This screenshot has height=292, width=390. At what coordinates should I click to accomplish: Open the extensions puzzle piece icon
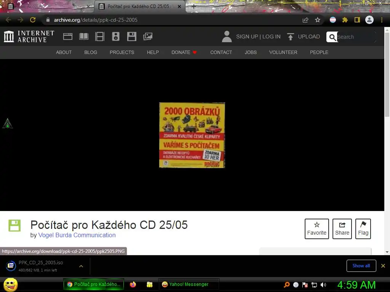point(345,20)
